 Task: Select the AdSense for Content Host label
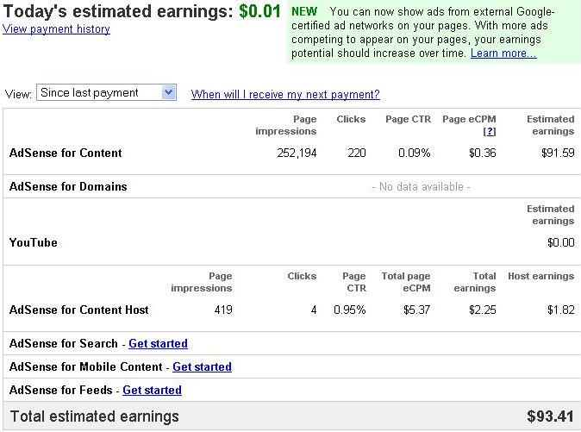click(79, 310)
